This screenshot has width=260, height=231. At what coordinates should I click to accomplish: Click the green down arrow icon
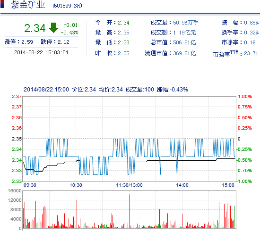point(53,28)
